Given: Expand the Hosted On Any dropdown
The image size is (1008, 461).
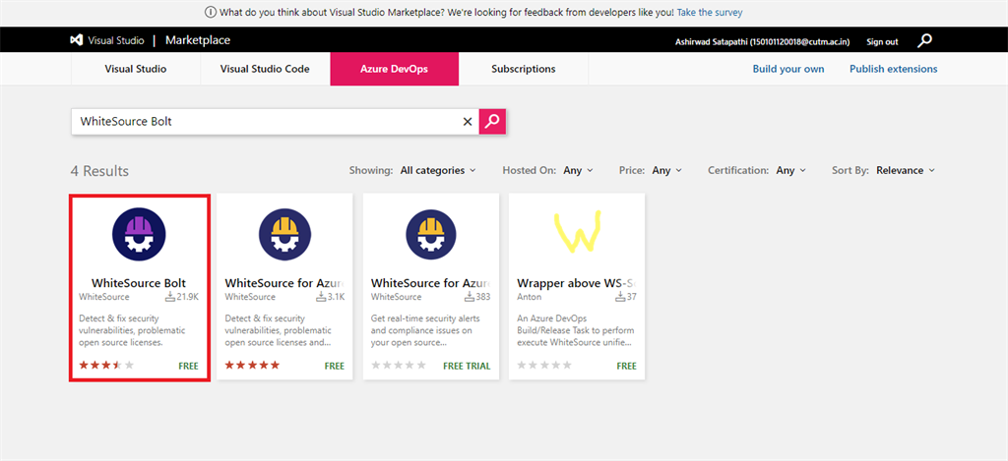Looking at the screenshot, I should (578, 170).
